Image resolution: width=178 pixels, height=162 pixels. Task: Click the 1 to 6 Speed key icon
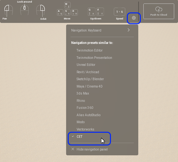[120, 11]
